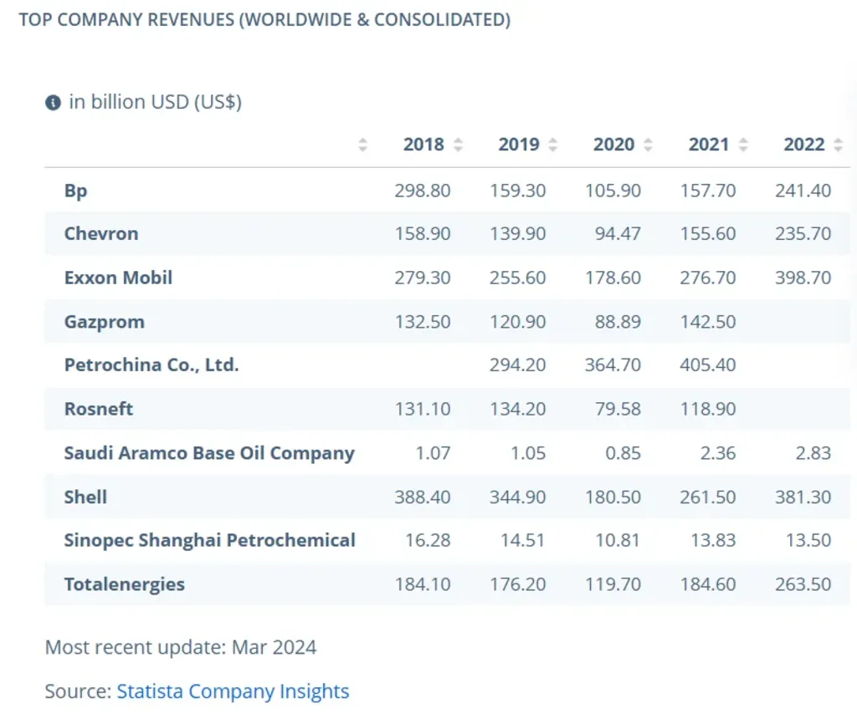
Task: Click the sort arrows icon next to 2021
Action: pos(743,145)
